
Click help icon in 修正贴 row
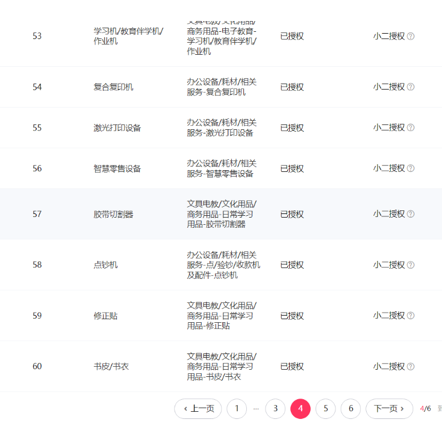point(411,315)
